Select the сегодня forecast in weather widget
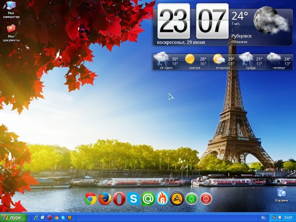Image resolution: width=296 pixels, height=222 pixels. 166,61
